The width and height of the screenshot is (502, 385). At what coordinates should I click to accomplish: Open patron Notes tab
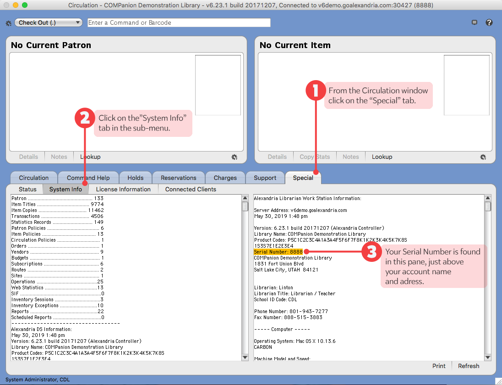pyautogui.click(x=59, y=157)
